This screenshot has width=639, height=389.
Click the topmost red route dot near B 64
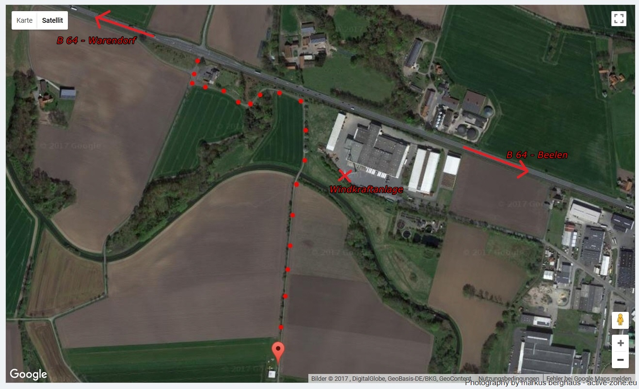click(197, 61)
